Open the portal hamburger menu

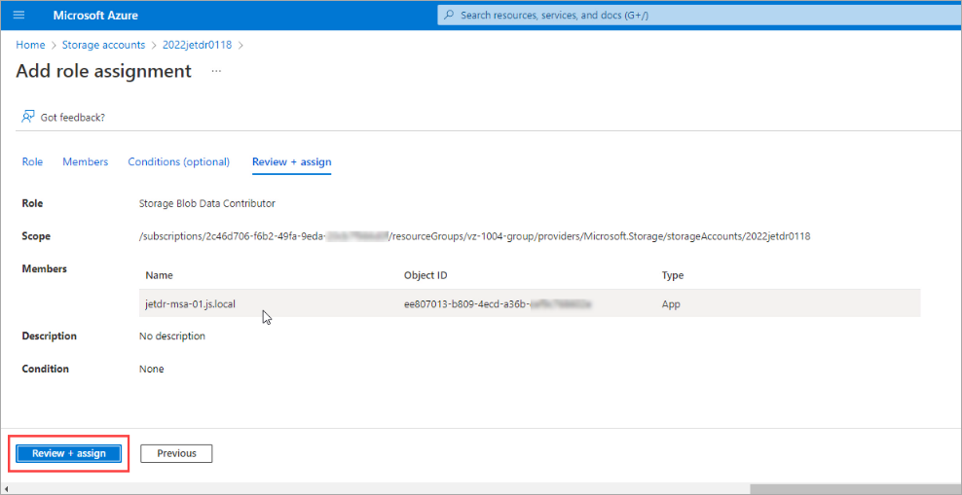pyautogui.click(x=18, y=16)
